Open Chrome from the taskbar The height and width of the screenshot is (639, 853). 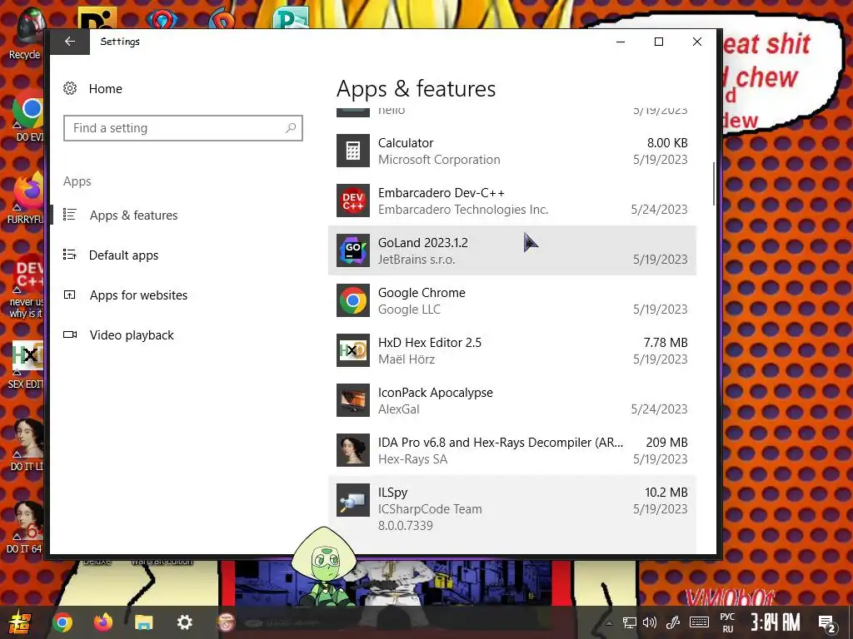62,622
